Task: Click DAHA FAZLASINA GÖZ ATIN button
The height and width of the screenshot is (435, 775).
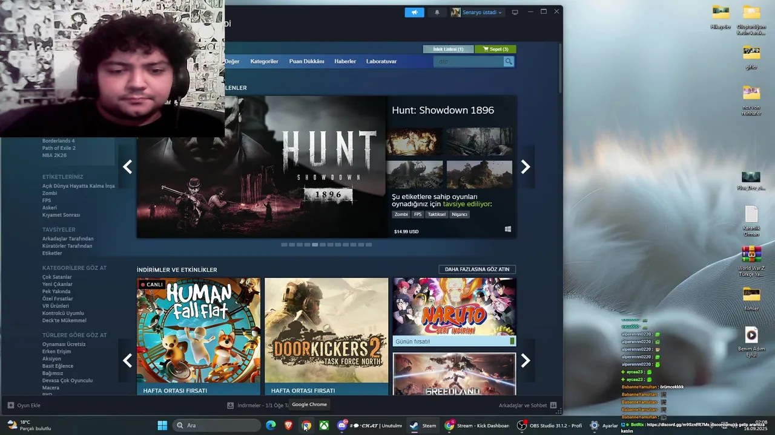Action: coord(477,269)
